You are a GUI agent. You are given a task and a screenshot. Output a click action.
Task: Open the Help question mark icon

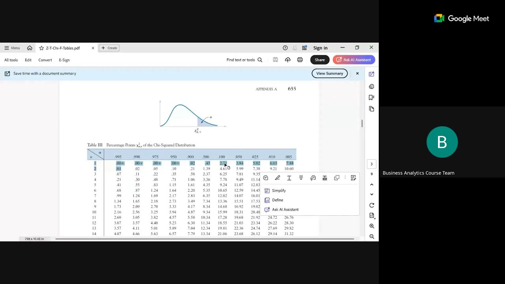(x=285, y=48)
